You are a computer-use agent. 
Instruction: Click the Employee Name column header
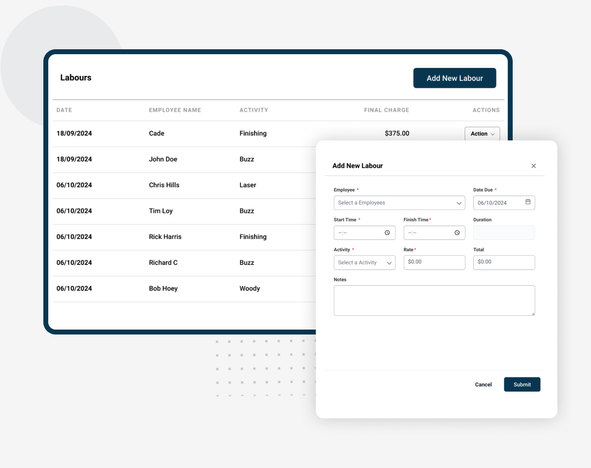tap(175, 110)
